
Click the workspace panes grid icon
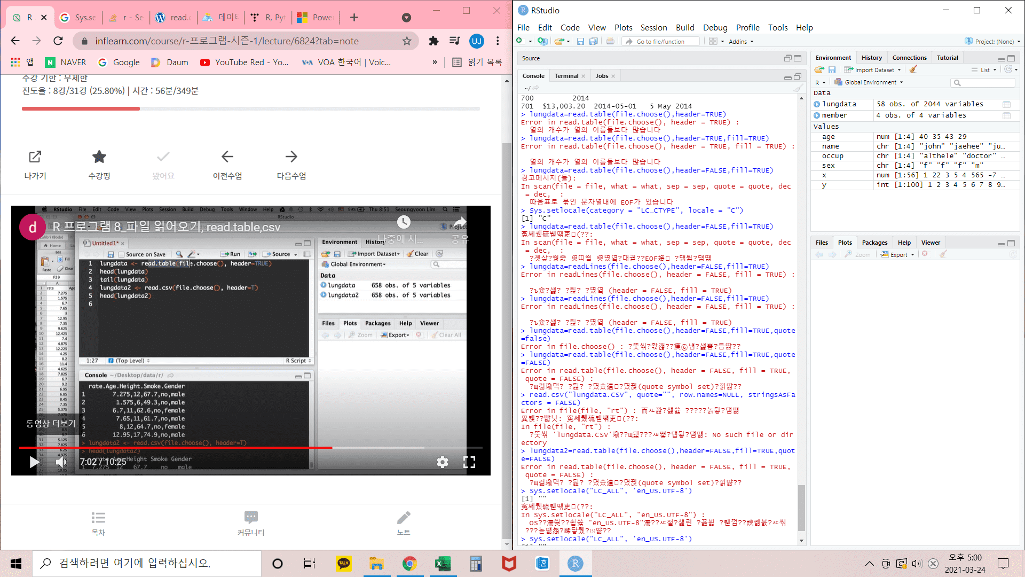pyautogui.click(x=713, y=41)
